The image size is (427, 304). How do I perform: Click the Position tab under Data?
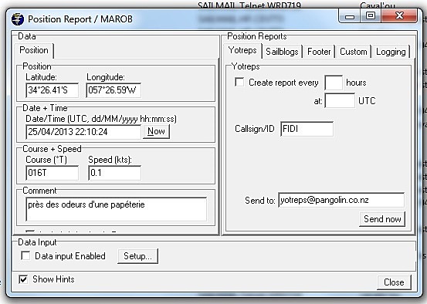[34, 51]
